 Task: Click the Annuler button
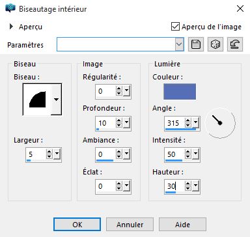(130, 225)
